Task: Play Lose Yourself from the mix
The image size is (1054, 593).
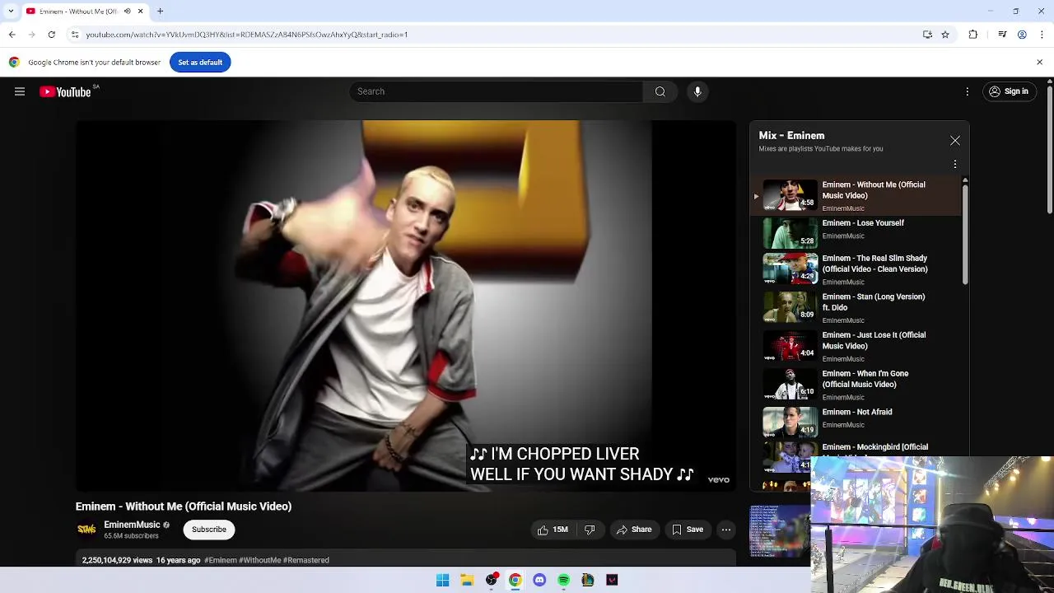Action: (856, 232)
